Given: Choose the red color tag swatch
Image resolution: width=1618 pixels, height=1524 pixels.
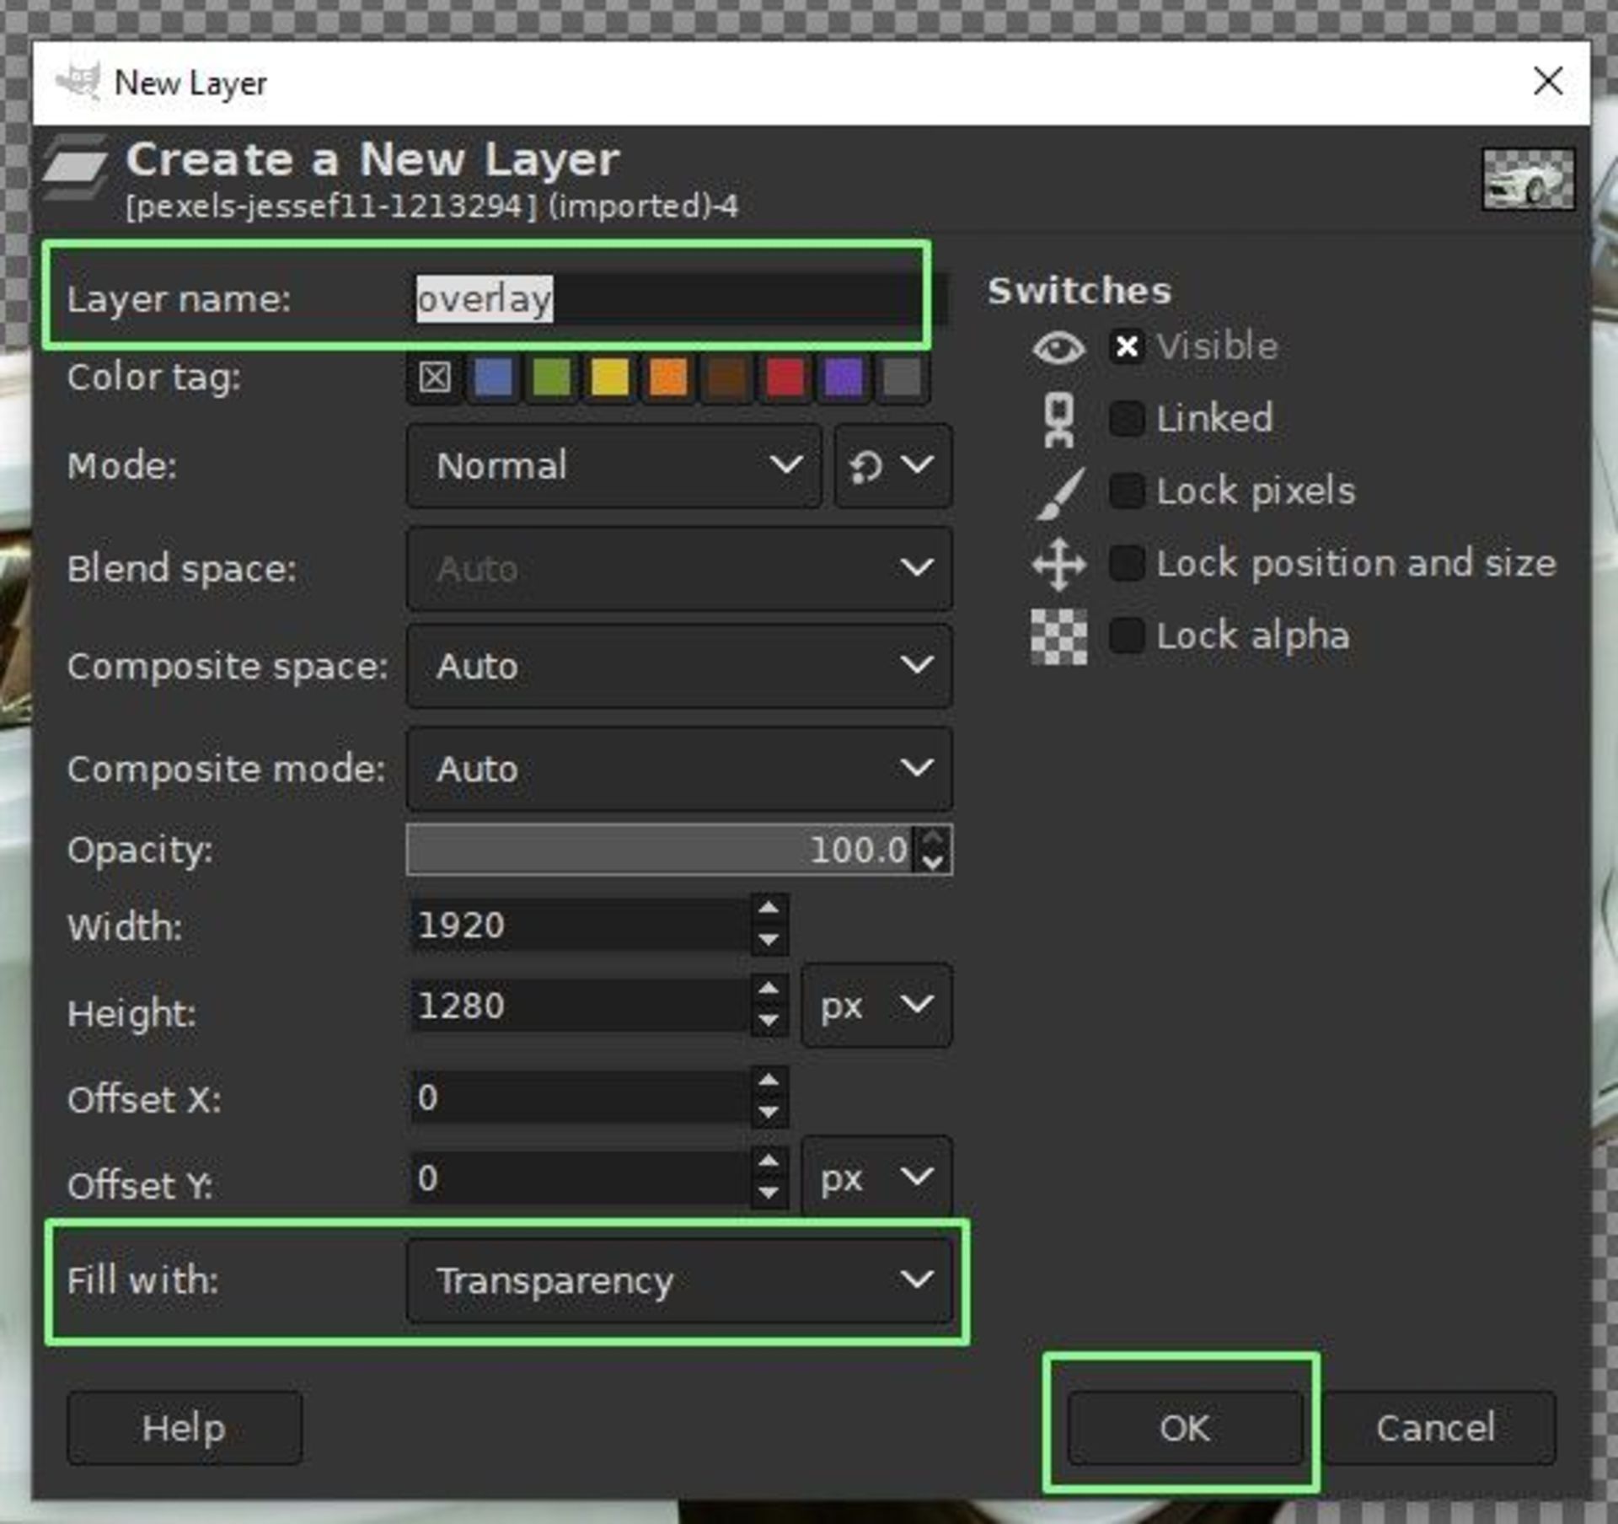Looking at the screenshot, I should 785,377.
